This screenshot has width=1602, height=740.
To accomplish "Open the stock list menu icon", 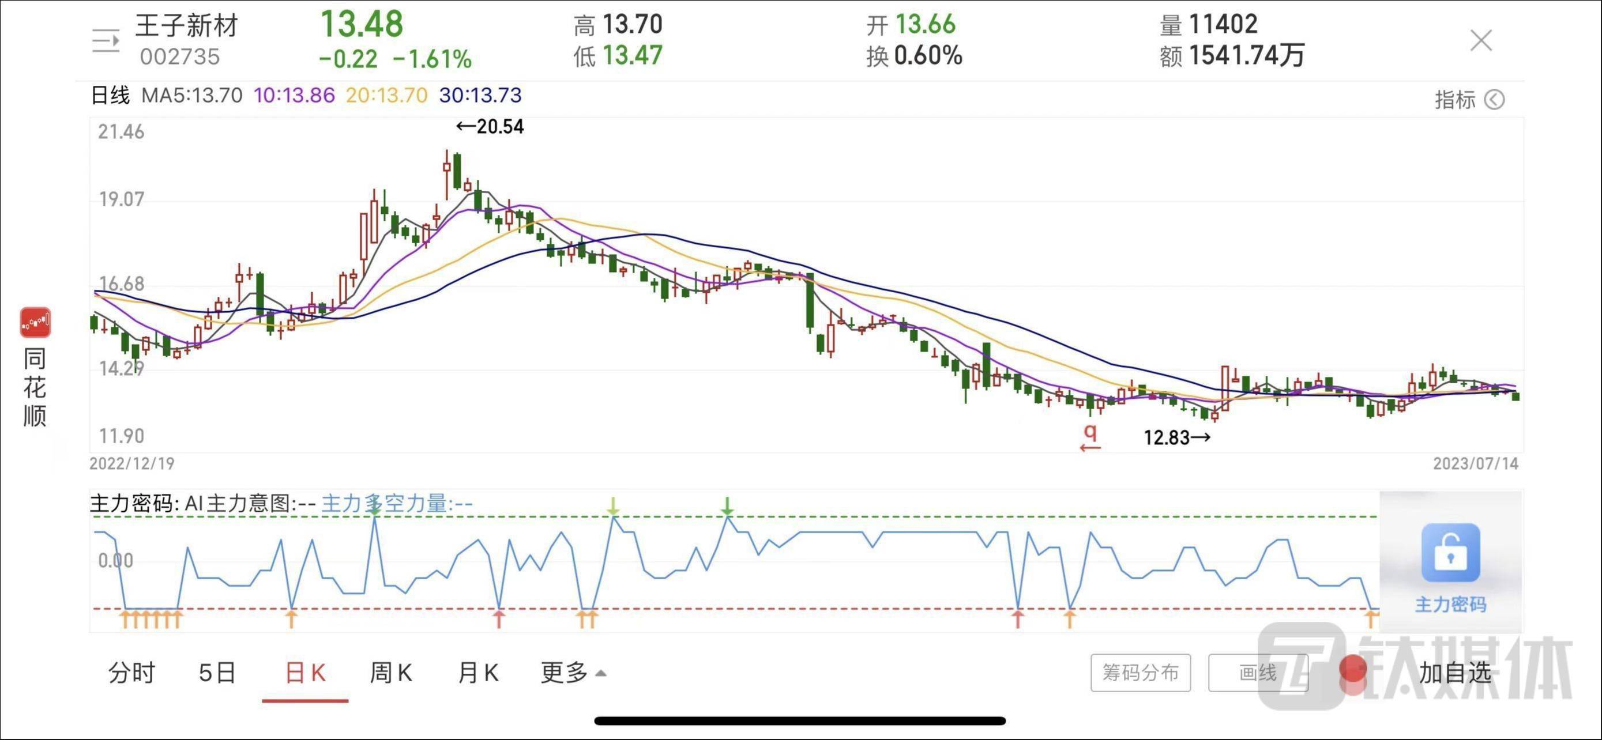I will coord(106,41).
